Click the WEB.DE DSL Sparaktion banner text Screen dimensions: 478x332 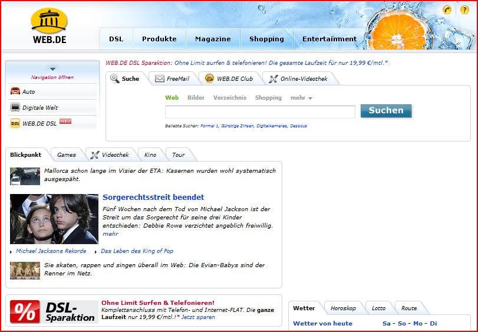(246, 63)
